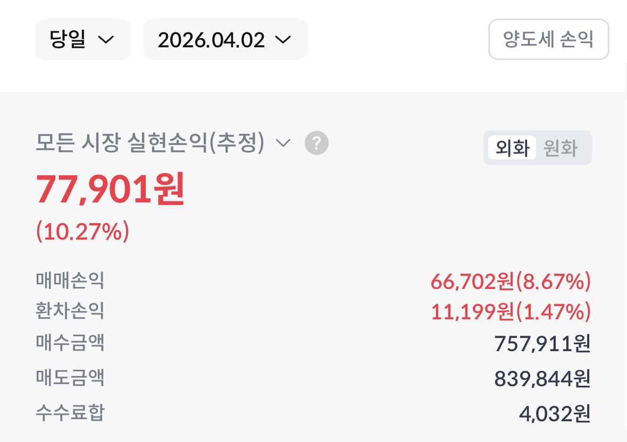Tap the 77,901원 total profit figure
Viewport: 627px width, 442px height.
point(111,190)
